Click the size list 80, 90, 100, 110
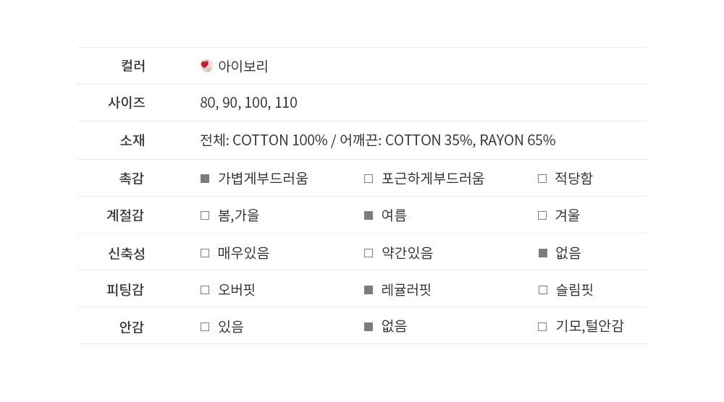 248,103
